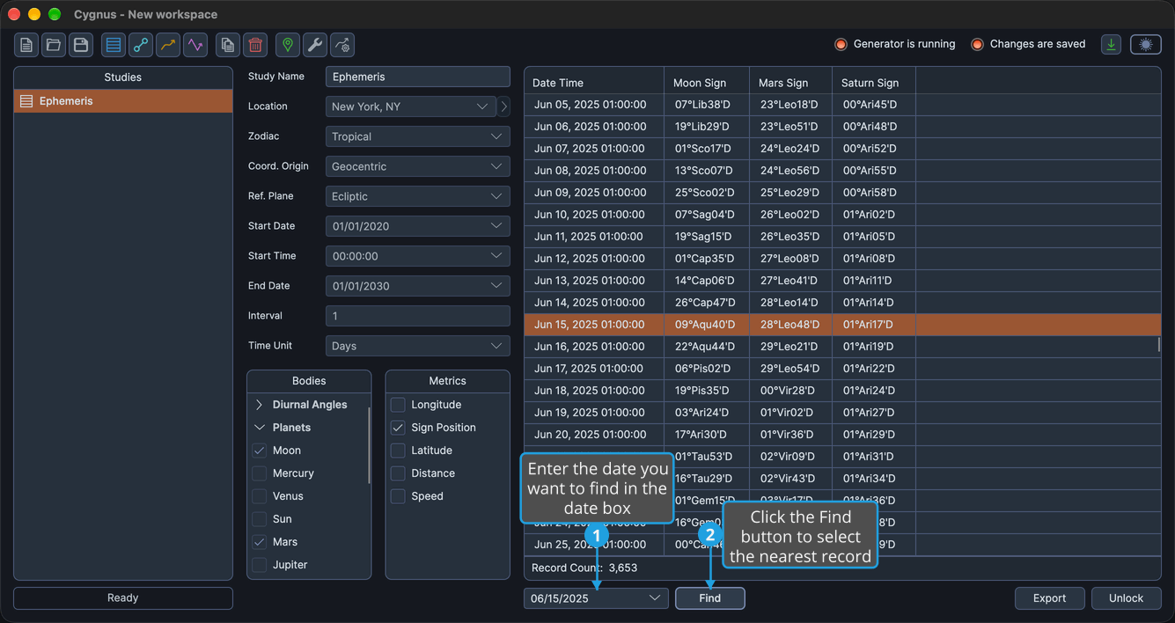Screen dimensions: 1175x623
Task: Open the Start Time dropdown
Action: point(418,256)
